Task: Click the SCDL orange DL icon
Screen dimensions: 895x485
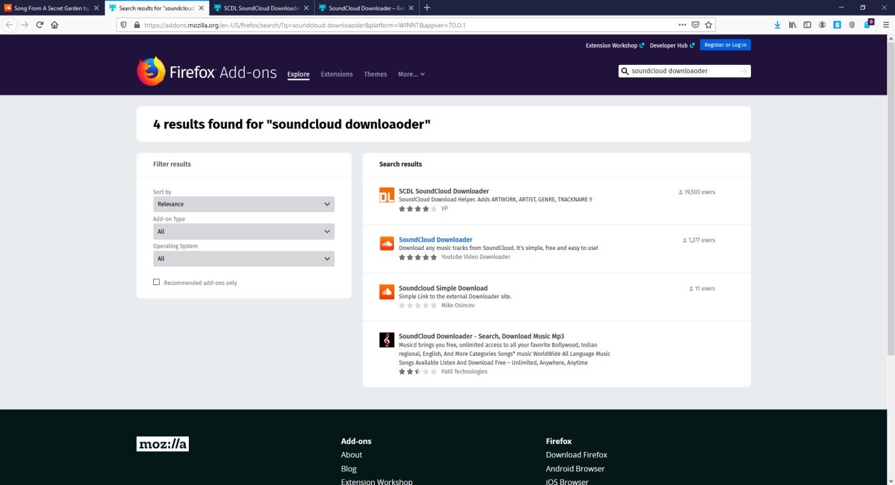Action: click(387, 195)
